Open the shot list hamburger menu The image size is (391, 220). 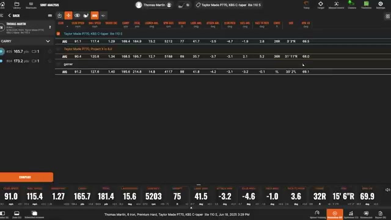click(50, 15)
